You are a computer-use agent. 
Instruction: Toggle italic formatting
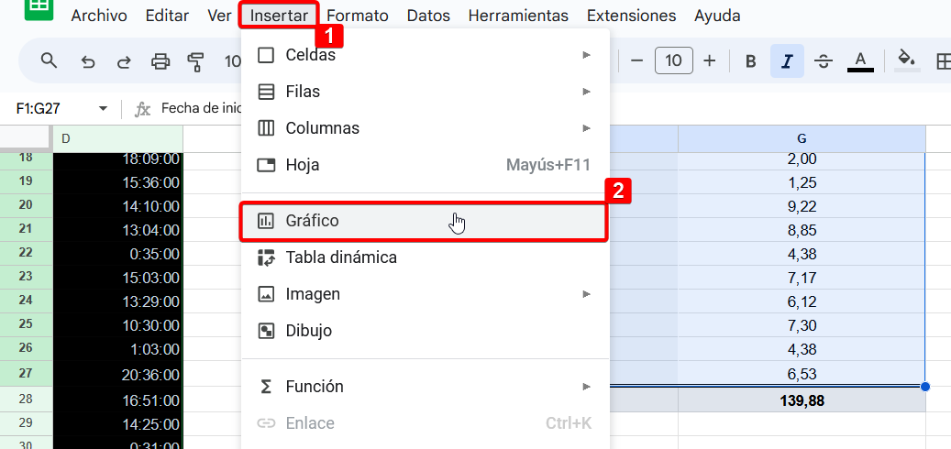[x=787, y=61]
